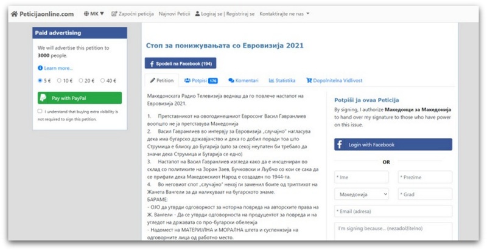The height and width of the screenshot is (251, 487).
Task: Open the Statistika chart tab
Action: 282,80
